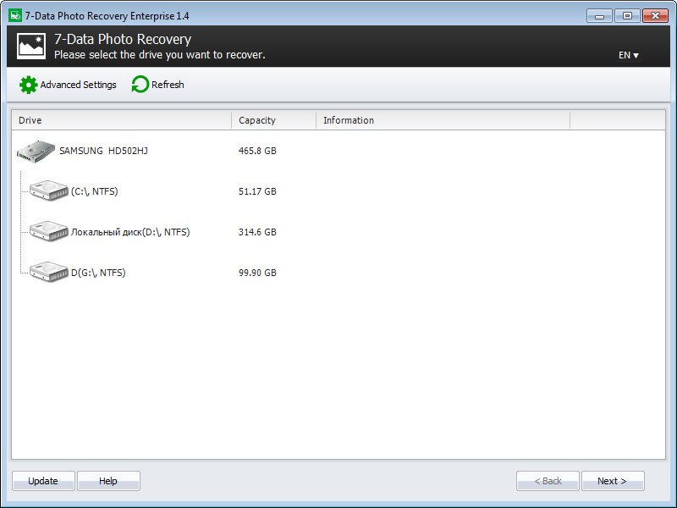Minimize the 7-Data Photo Recovery window
This screenshot has width=677, height=508.
pyautogui.click(x=599, y=16)
